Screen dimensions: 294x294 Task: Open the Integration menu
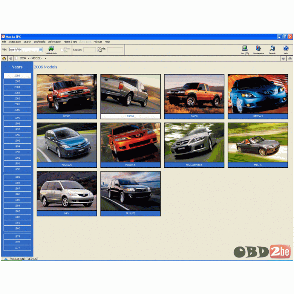point(15,42)
